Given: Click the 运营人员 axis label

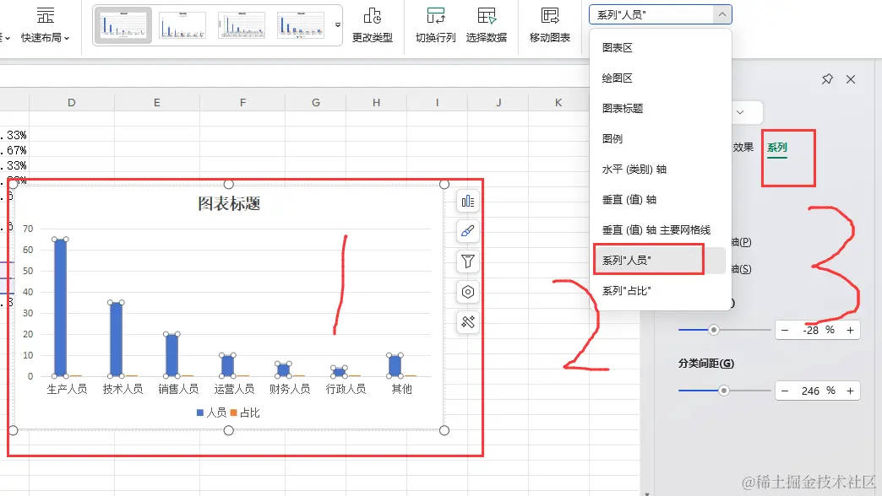Looking at the screenshot, I should click(234, 389).
